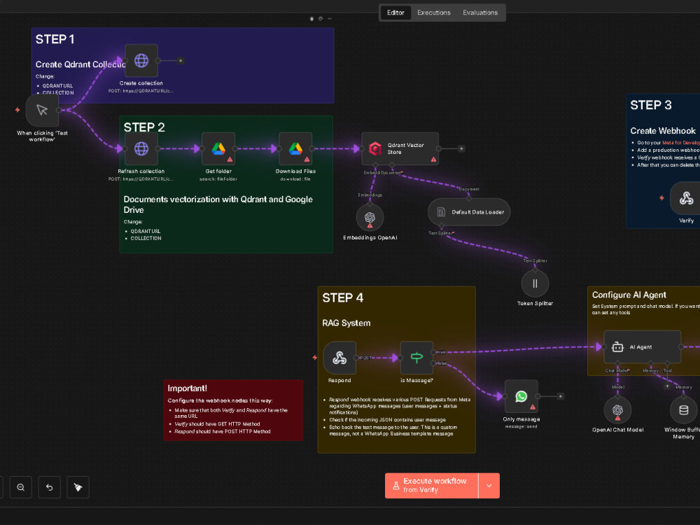Viewport: 700px width, 525px height.
Task: Click the zoom out canvas button
Action: tap(20, 487)
